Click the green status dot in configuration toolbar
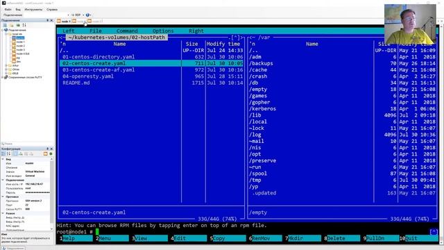The image size is (444, 250). tap(51, 153)
